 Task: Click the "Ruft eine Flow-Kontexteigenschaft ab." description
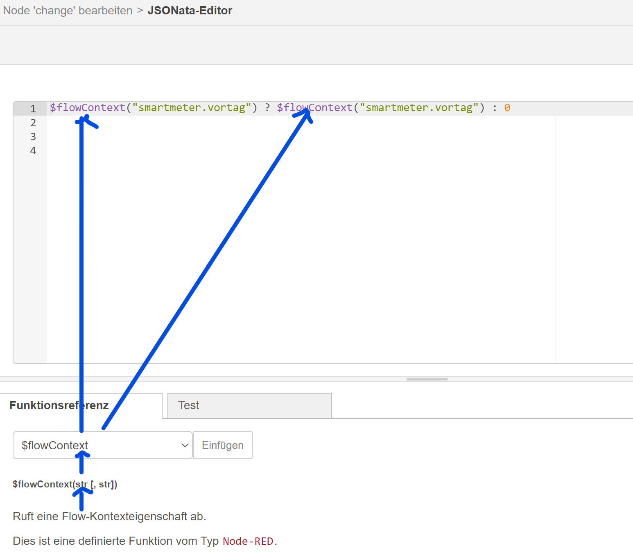[x=109, y=517]
